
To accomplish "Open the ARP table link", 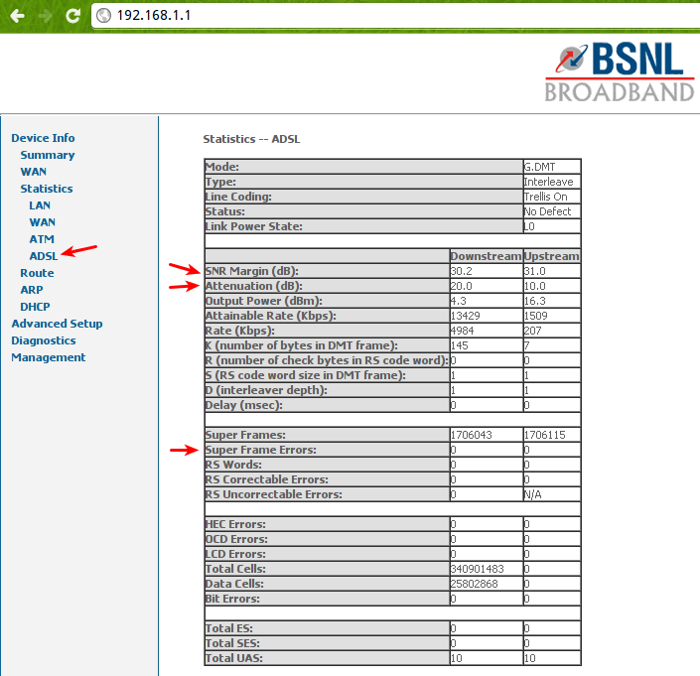I will click(32, 290).
